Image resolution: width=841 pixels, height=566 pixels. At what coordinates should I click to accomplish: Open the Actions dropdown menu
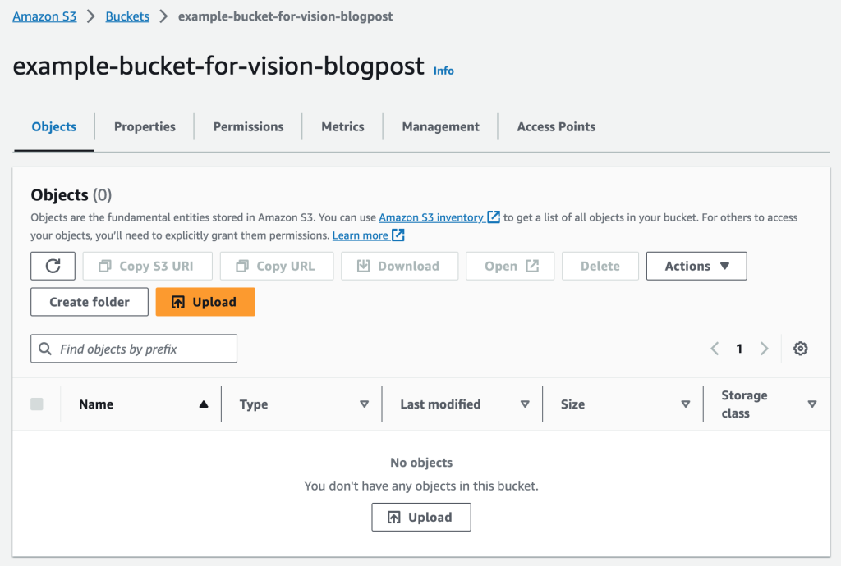pos(696,266)
